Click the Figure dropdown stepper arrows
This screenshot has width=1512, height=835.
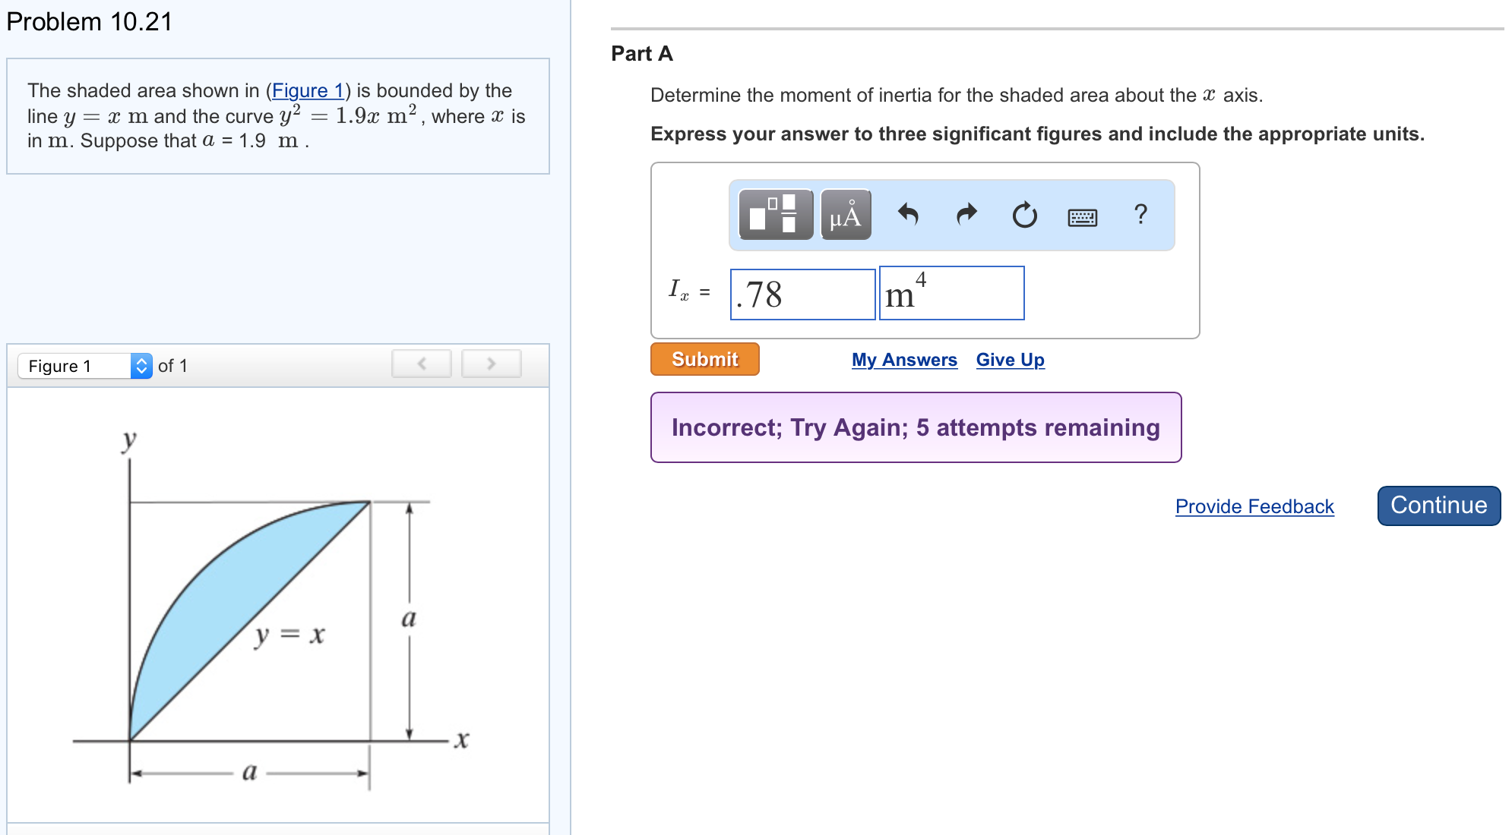(x=142, y=365)
